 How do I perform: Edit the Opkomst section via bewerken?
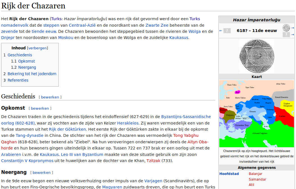(x=40, y=108)
